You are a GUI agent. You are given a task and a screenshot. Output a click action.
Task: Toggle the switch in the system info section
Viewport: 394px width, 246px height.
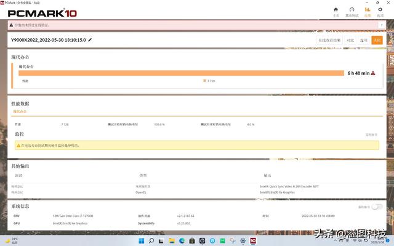pyautogui.click(x=377, y=207)
